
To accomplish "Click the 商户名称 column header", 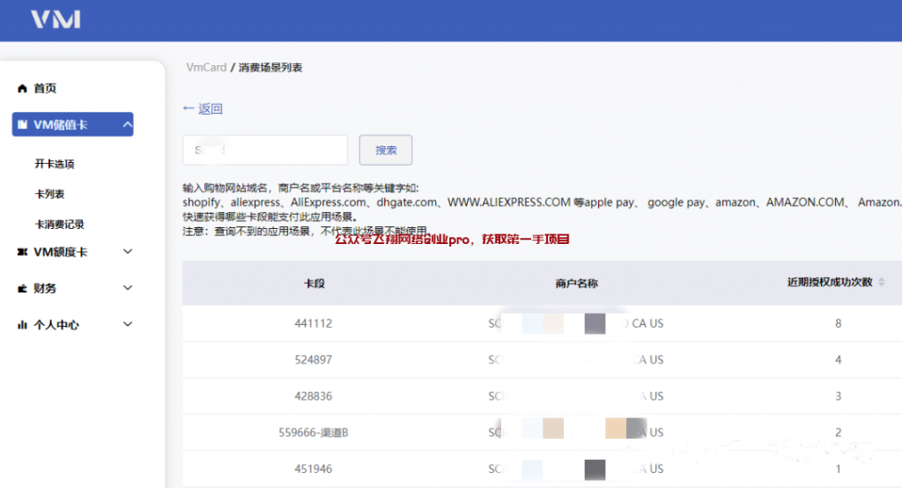I will tap(576, 283).
